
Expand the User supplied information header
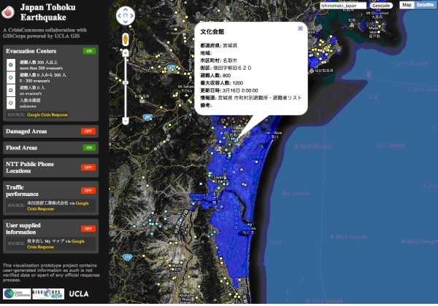[x=30, y=228]
